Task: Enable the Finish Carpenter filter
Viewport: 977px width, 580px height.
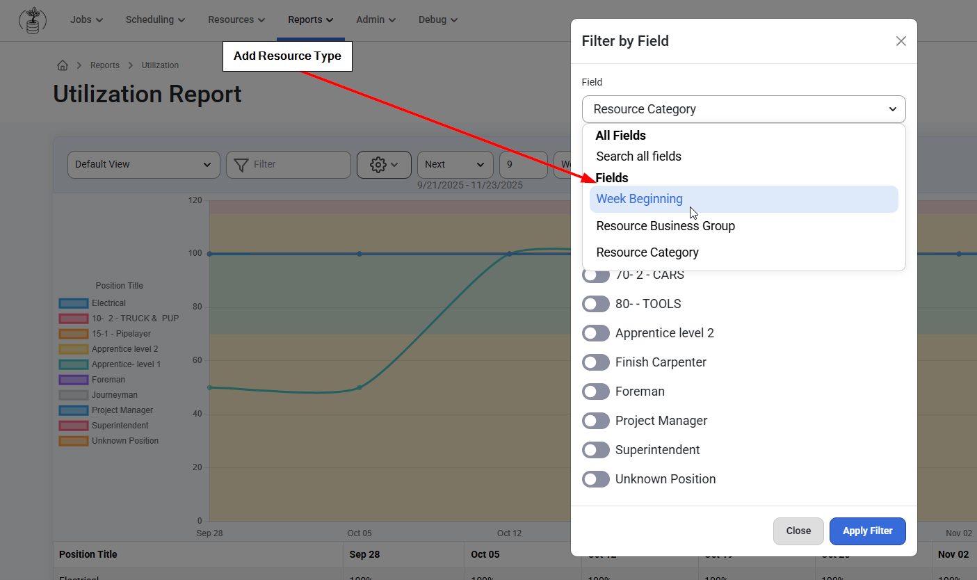Action: click(596, 362)
